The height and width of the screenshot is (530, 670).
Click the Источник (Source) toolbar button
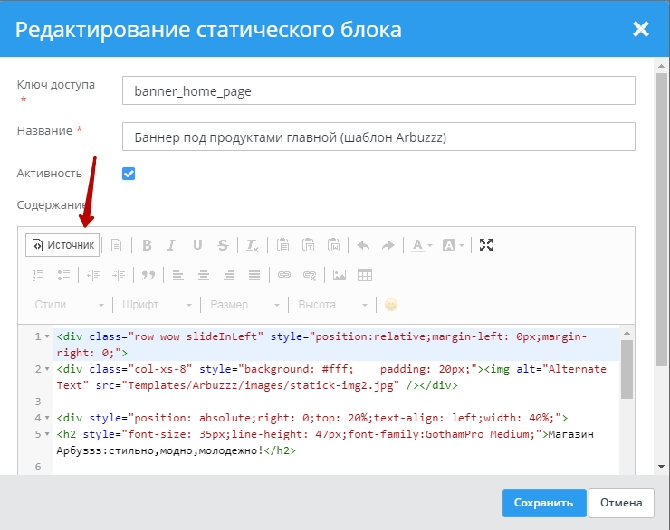click(62, 245)
